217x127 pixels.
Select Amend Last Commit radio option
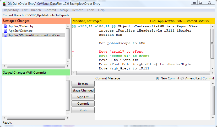(x=182, y=78)
